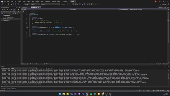
Task: Click Solution Explorer properties wrench icon
Action: [x=18, y=10]
